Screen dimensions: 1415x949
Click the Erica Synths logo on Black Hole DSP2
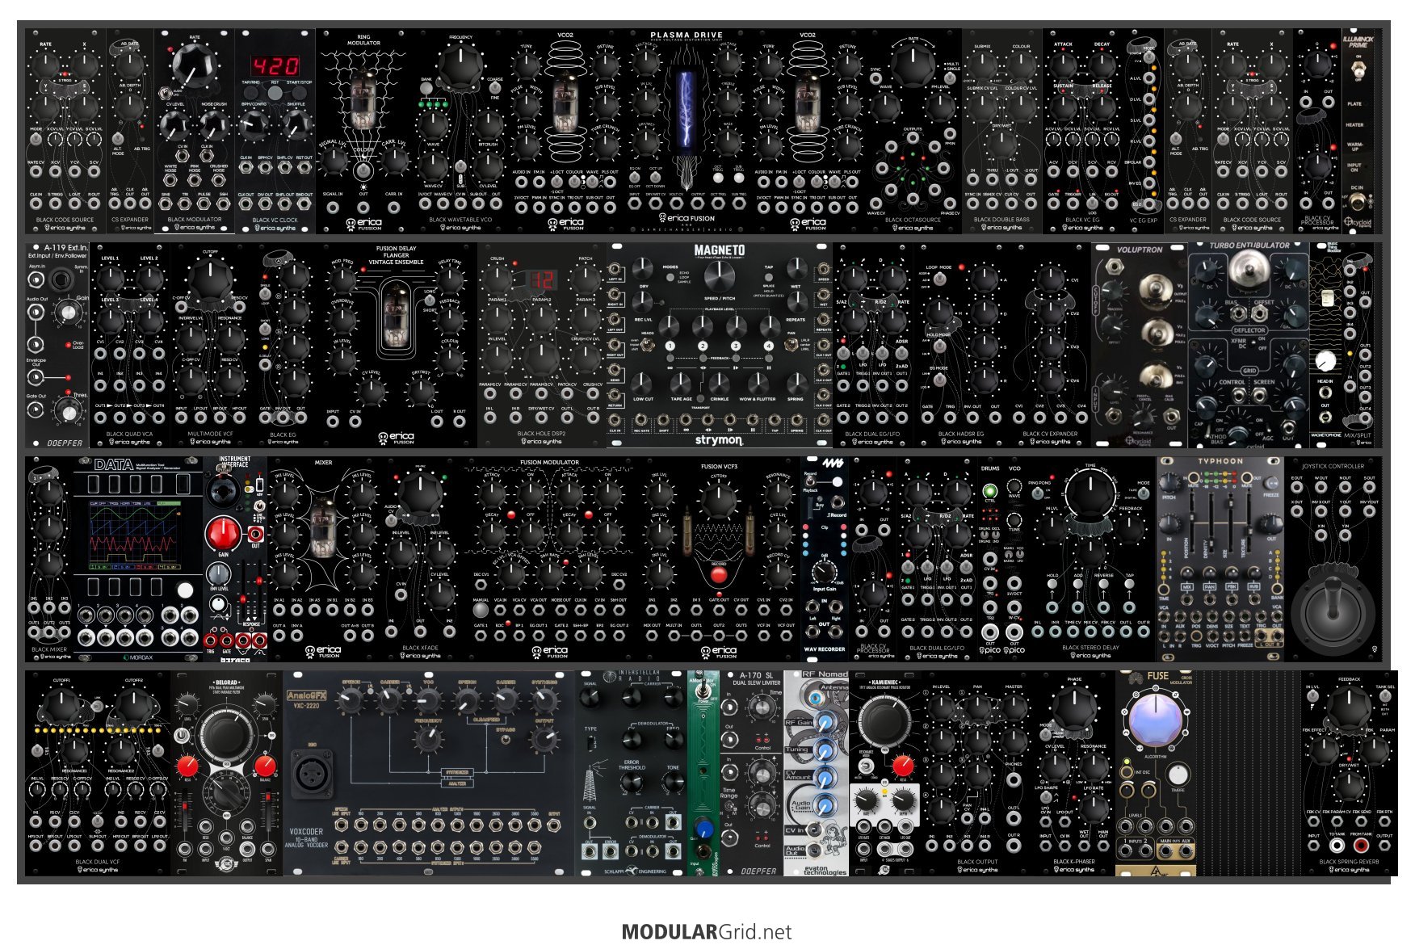tap(542, 442)
